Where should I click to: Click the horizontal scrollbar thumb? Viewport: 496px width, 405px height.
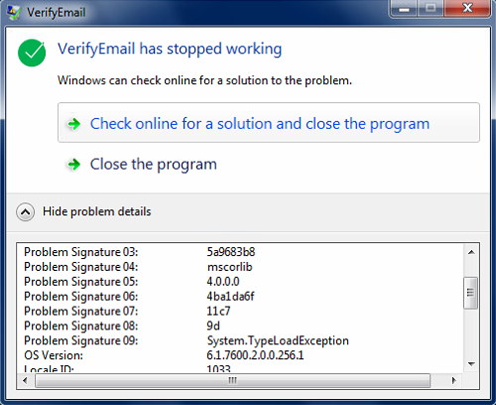point(233,380)
